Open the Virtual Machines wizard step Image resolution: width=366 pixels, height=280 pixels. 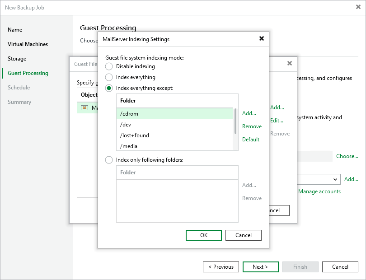tap(28, 44)
